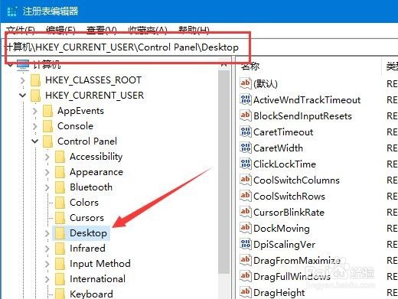Expand the Console key
Screen dimensions: 398x299
[35, 126]
